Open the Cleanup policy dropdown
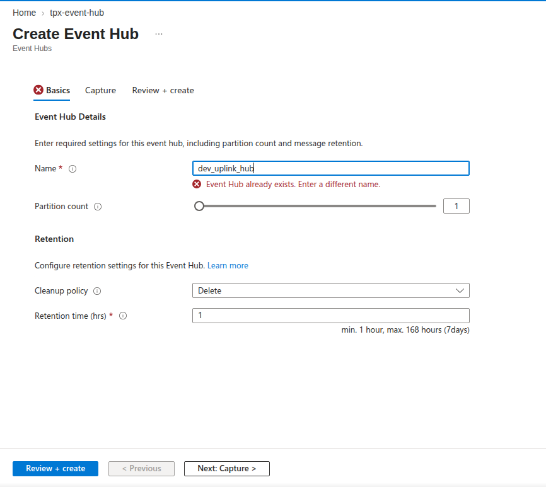546x487 pixels. tap(331, 290)
